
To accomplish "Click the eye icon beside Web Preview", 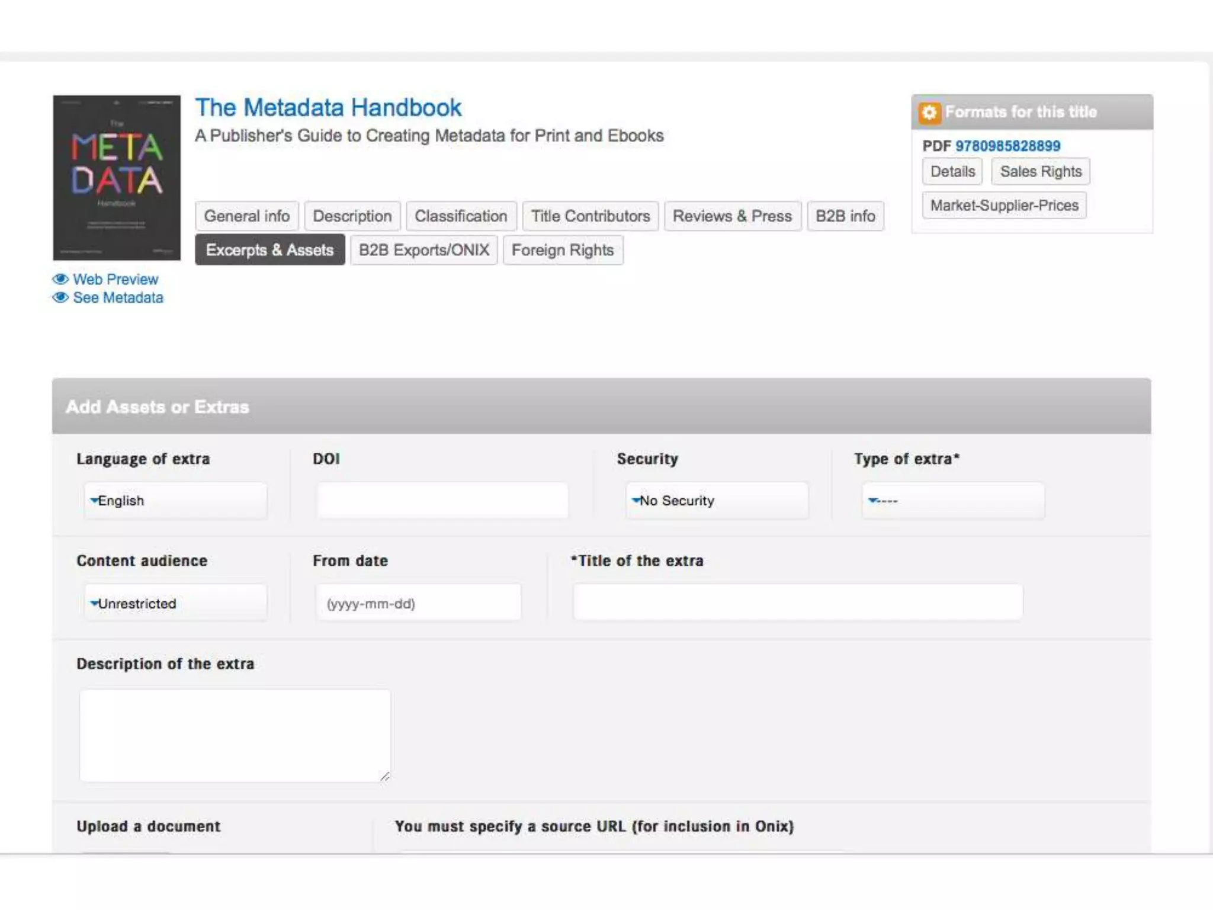I will [60, 279].
